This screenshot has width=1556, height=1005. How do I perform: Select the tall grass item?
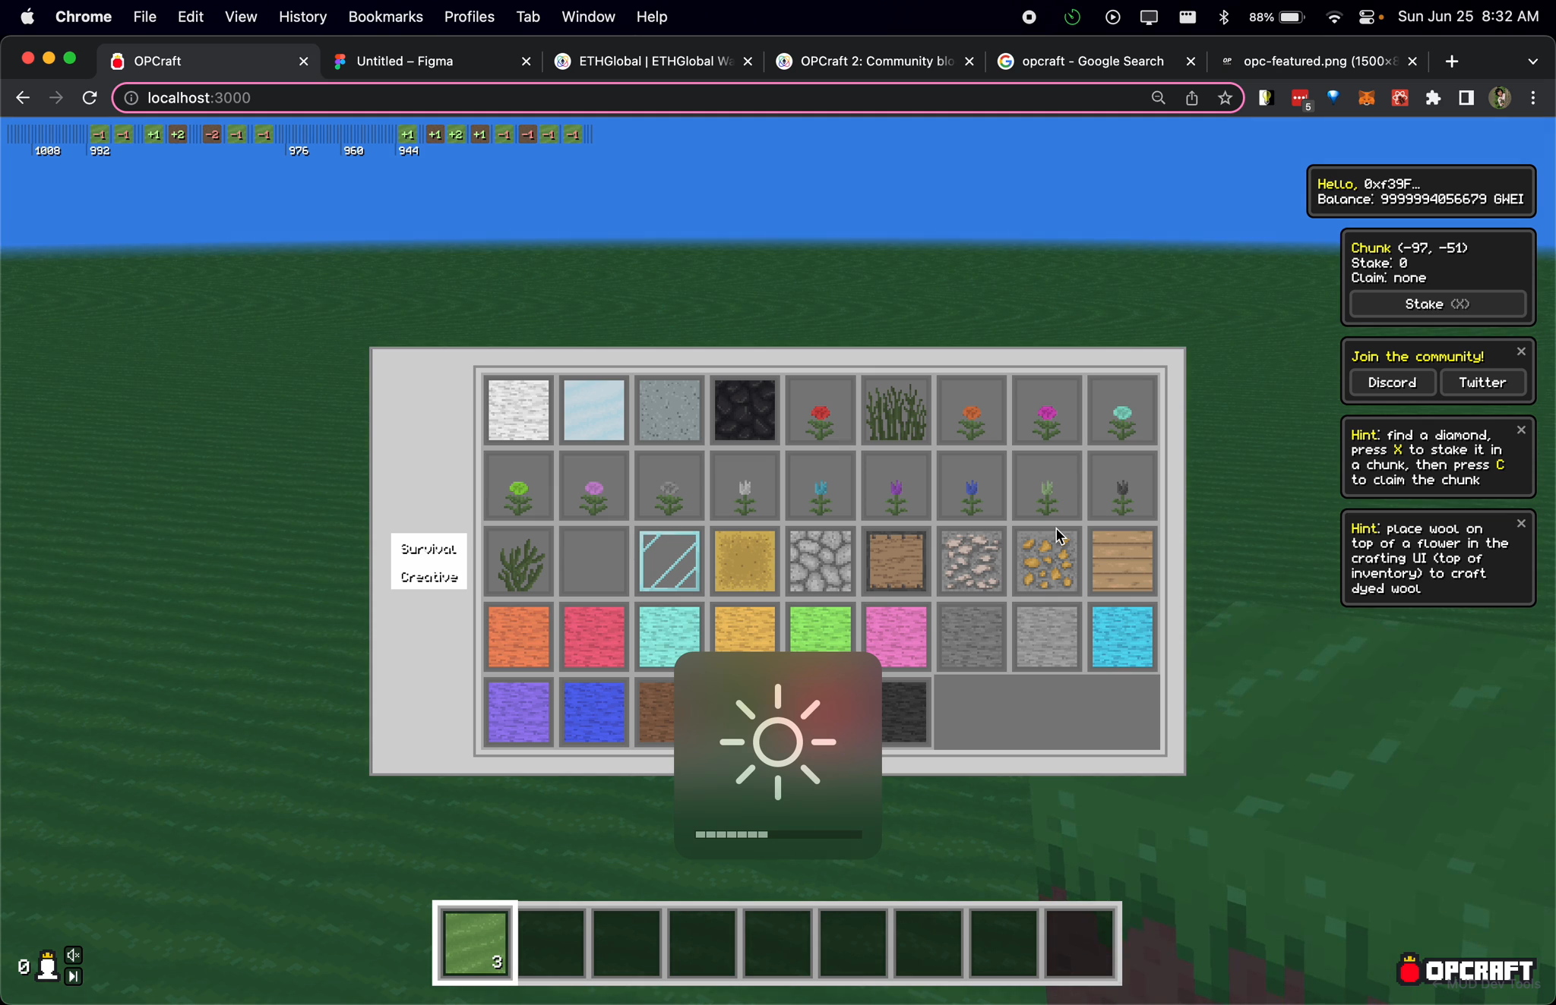point(896,410)
